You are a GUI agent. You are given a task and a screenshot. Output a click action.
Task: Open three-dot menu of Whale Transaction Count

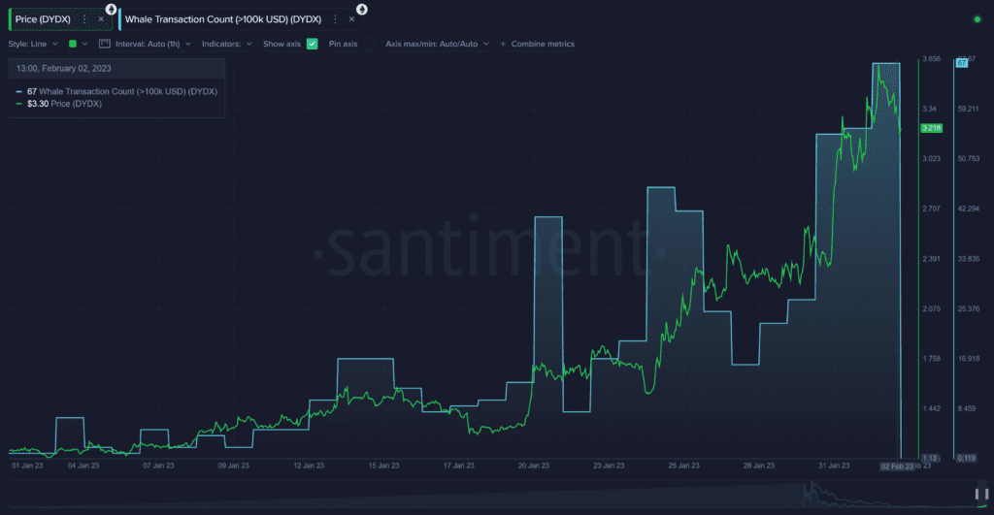335,19
